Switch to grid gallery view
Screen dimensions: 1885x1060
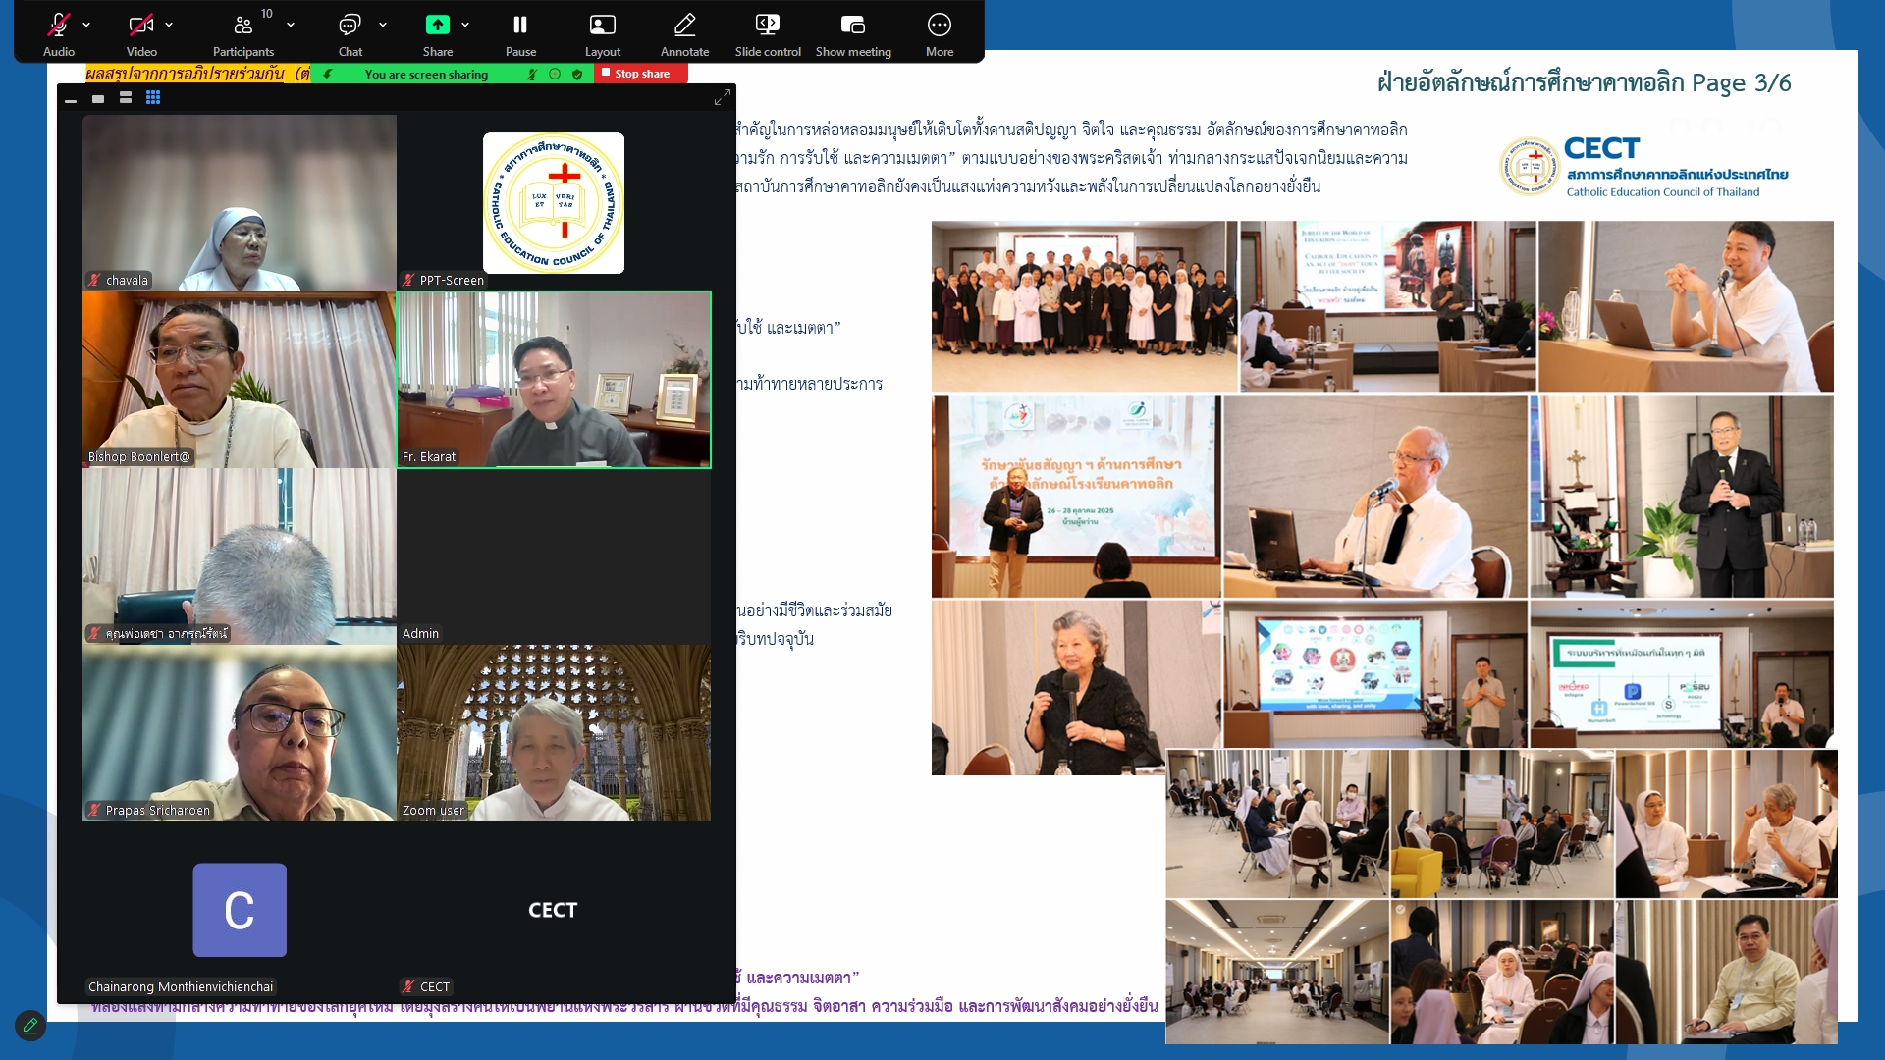pos(153,97)
